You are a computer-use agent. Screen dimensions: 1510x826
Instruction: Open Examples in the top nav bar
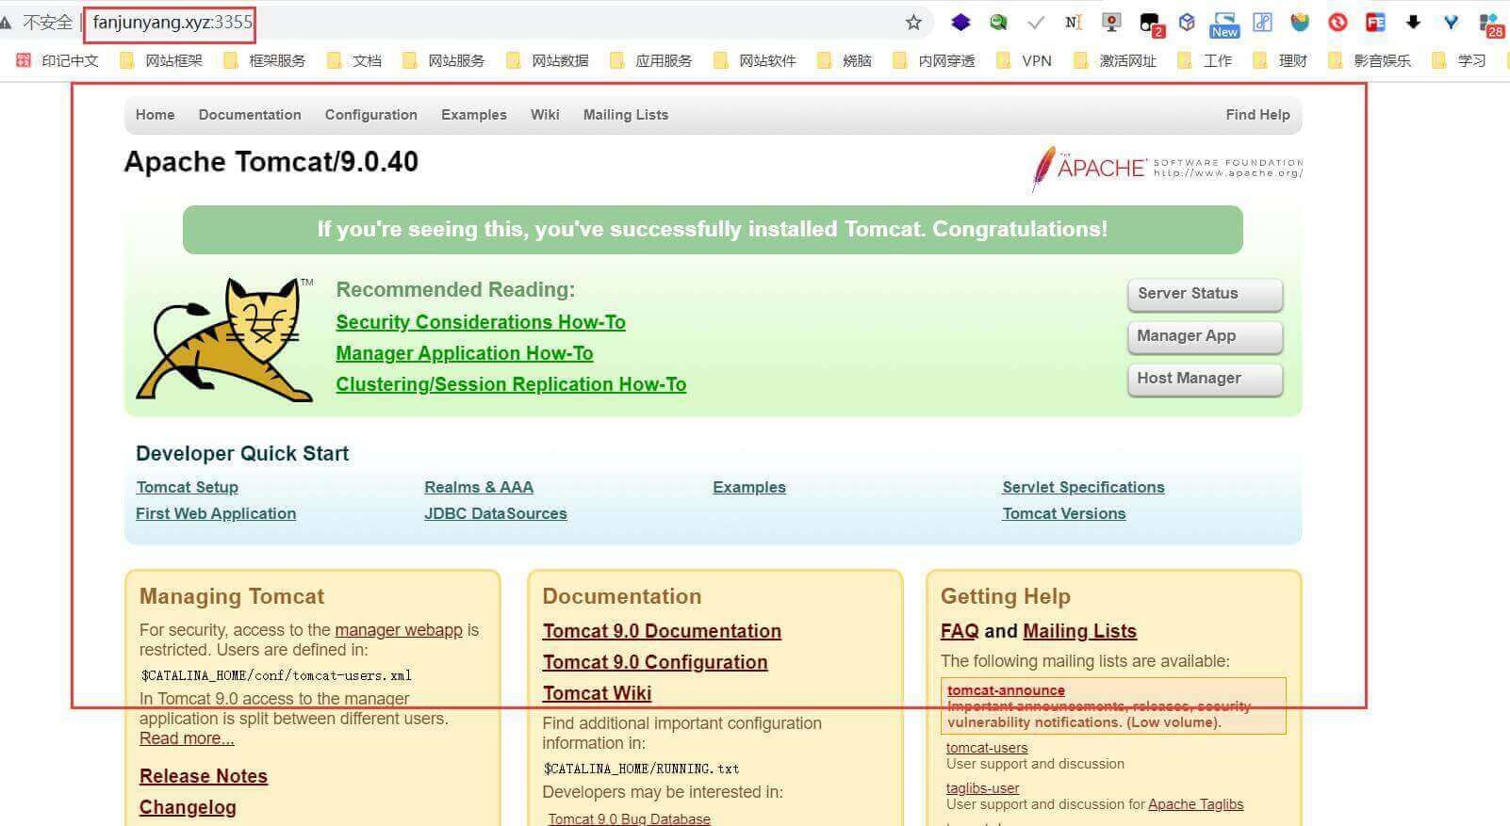coord(474,115)
